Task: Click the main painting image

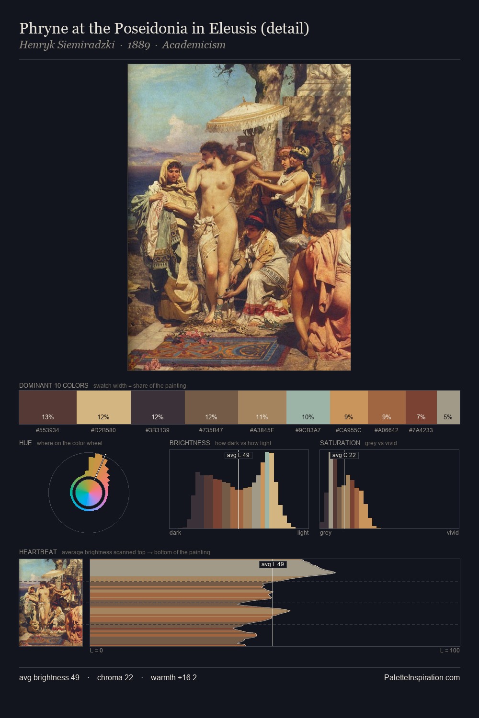Action: pos(239,217)
